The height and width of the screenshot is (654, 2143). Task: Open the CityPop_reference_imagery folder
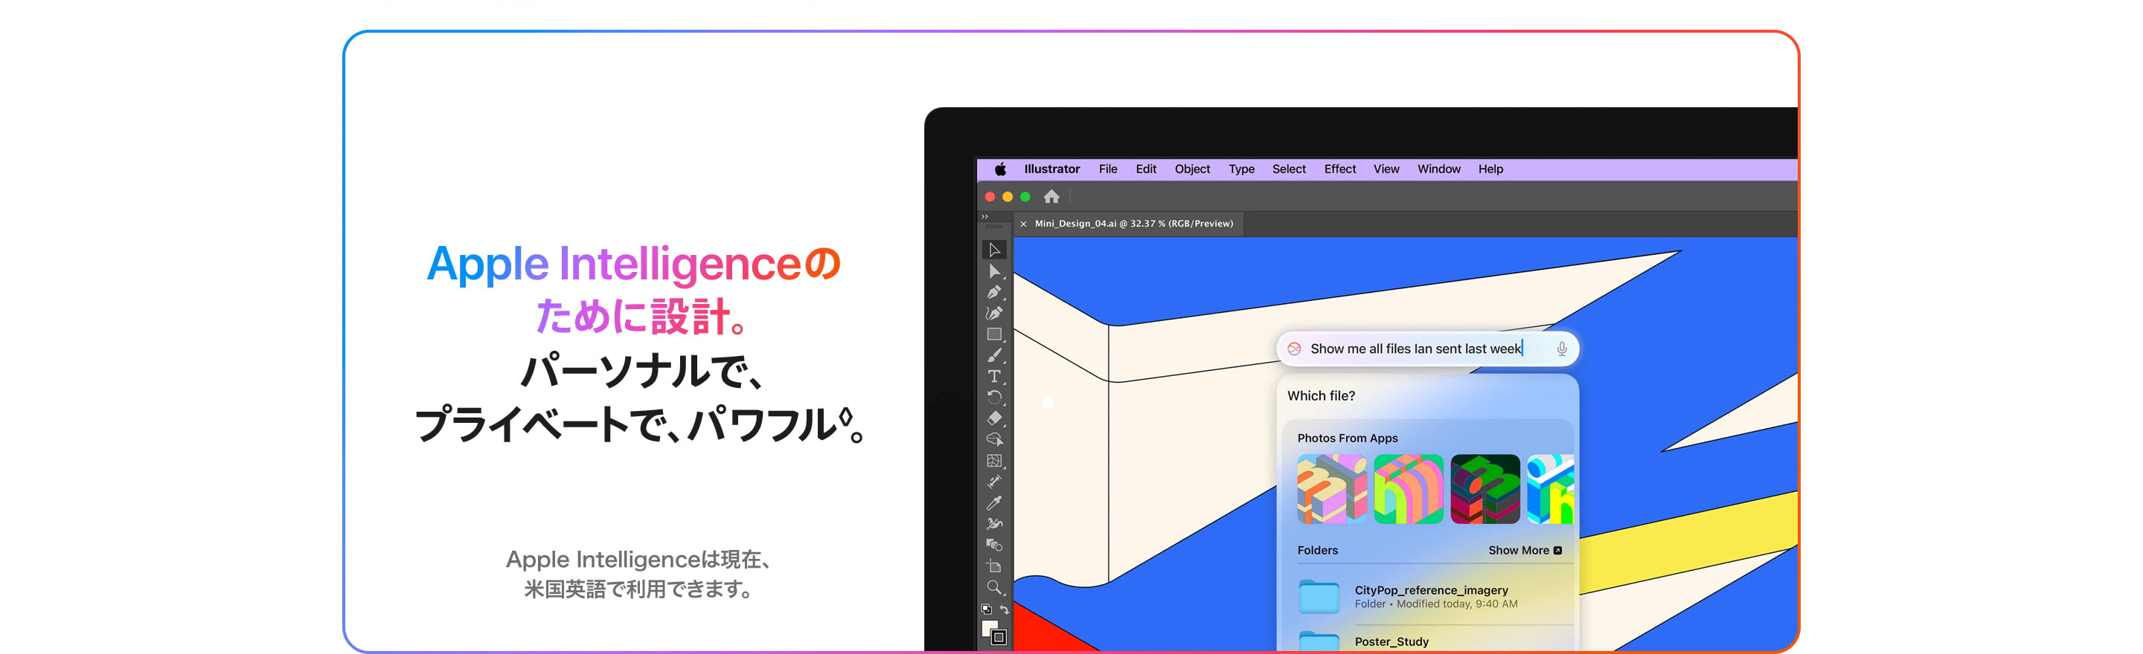click(1430, 596)
